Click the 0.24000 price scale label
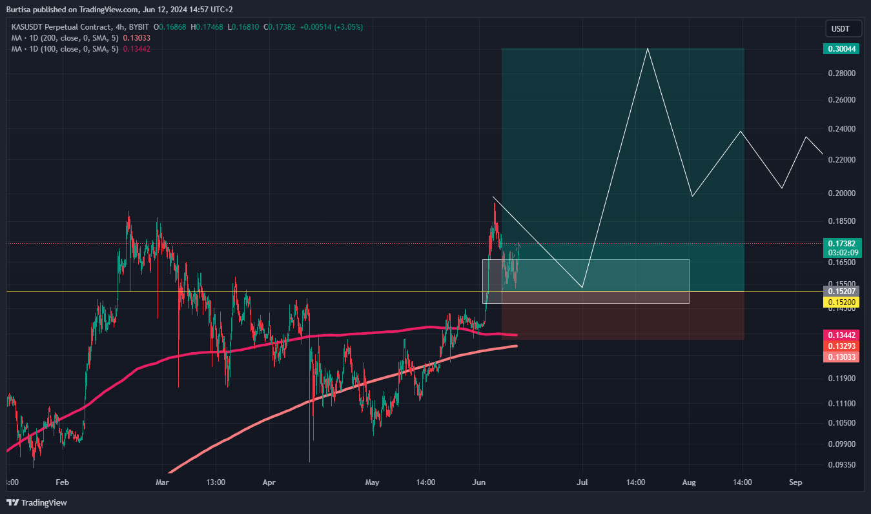Image resolution: width=871 pixels, height=514 pixels. (843, 129)
